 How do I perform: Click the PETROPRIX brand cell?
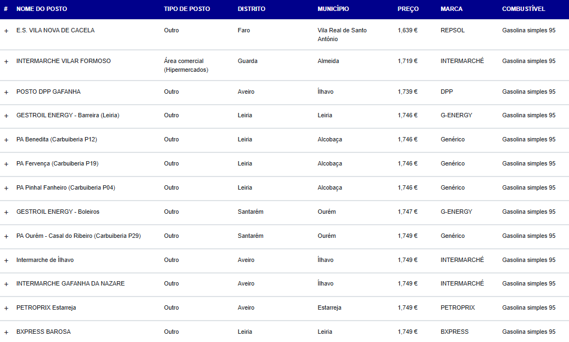[x=458, y=308]
